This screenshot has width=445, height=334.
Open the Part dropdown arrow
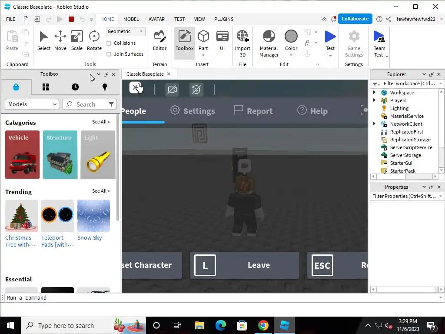(x=203, y=55)
